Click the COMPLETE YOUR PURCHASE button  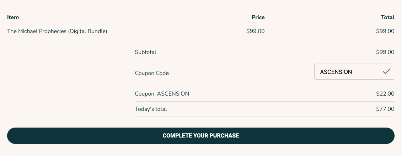[x=201, y=136]
